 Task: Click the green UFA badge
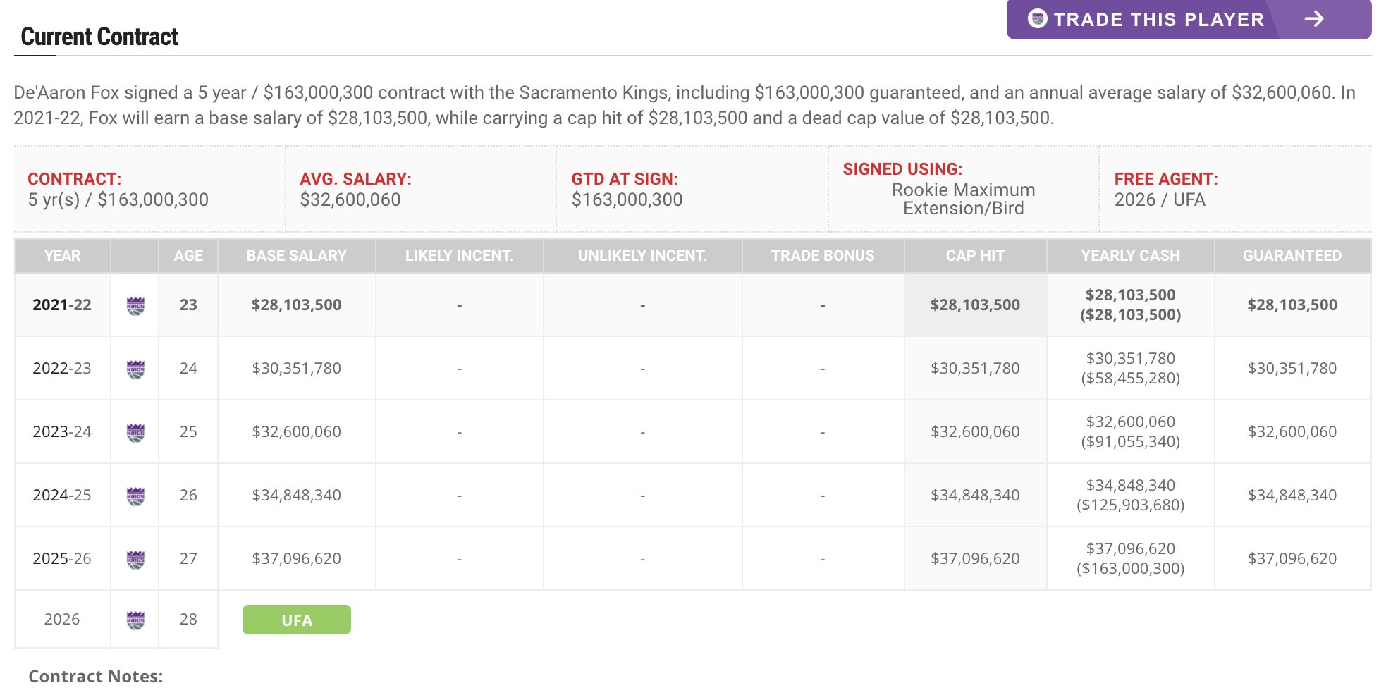click(x=296, y=620)
